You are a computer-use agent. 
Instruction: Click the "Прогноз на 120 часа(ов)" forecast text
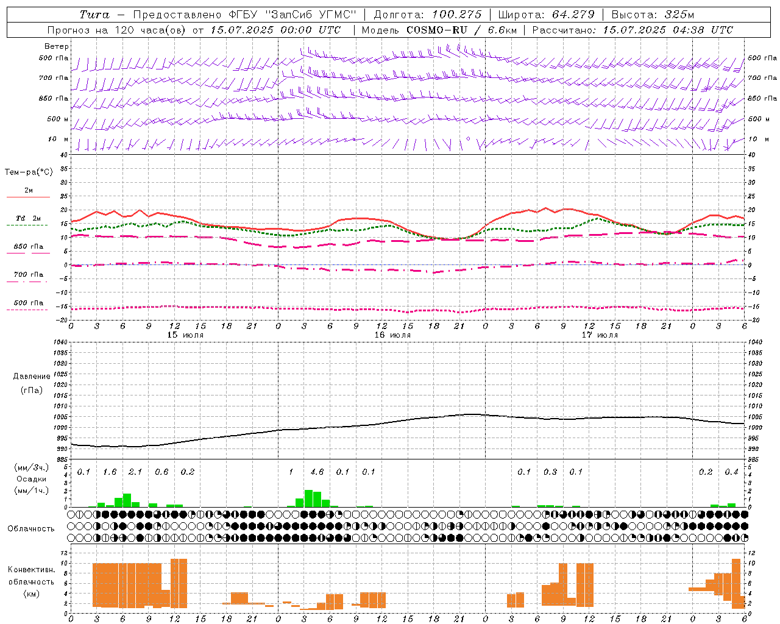(x=117, y=30)
